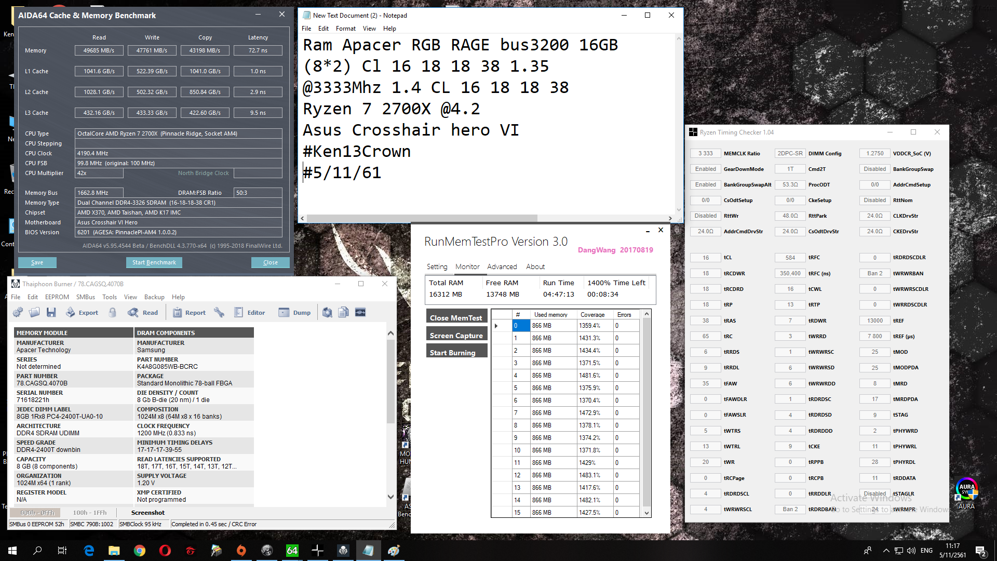The image size is (997, 561).
Task: Click Save button in AIDA64 benchmark
Action: [37, 262]
